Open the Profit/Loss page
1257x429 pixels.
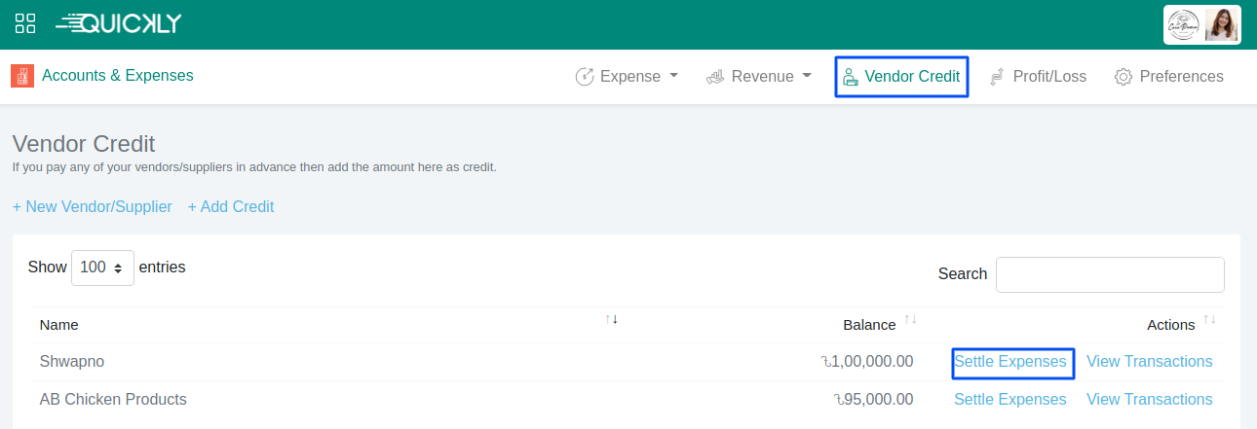[x=1048, y=77]
